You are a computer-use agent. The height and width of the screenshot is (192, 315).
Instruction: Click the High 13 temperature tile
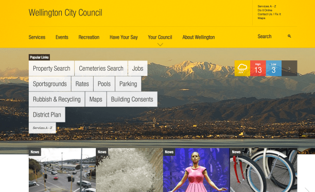tap(258, 68)
